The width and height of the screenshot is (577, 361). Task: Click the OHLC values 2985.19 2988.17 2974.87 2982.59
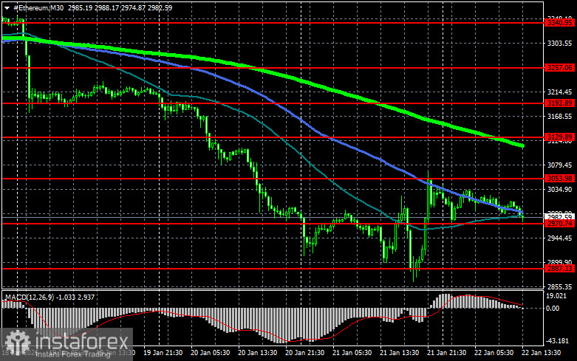point(120,7)
